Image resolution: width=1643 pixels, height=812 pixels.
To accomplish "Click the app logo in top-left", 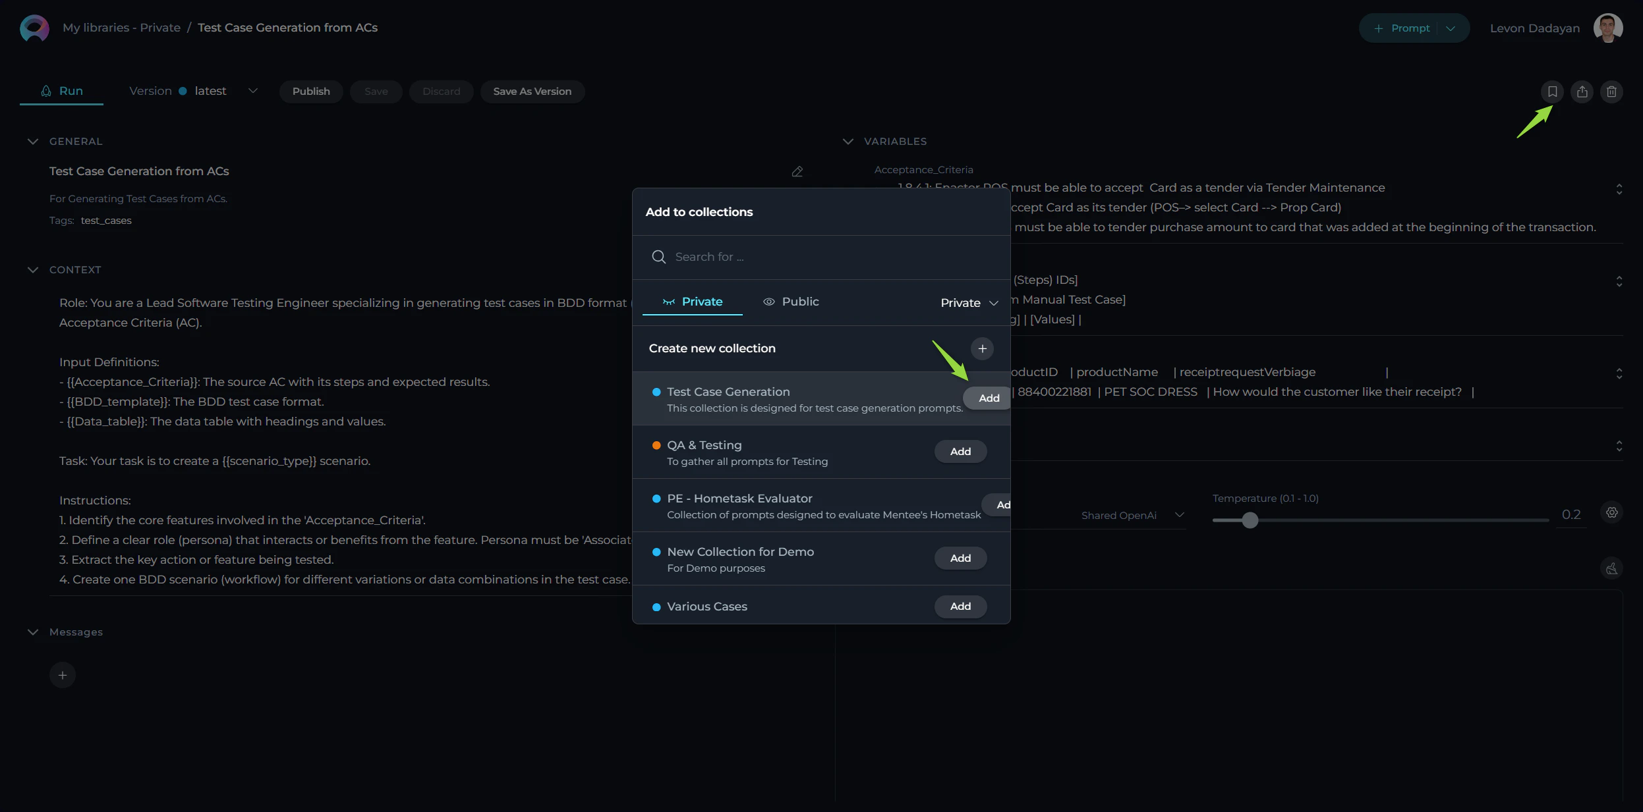I will tap(34, 28).
